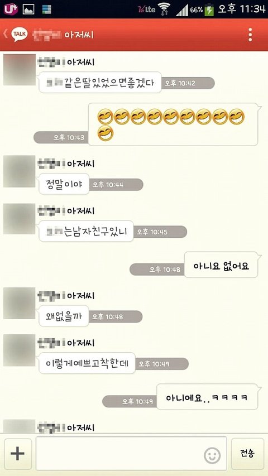Open the three-dot overflow menu

(x=250, y=35)
